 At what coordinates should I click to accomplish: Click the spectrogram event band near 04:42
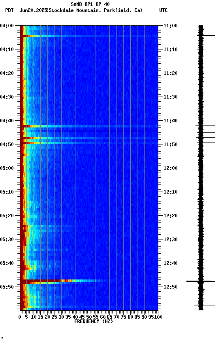pyautogui.click(x=89, y=126)
